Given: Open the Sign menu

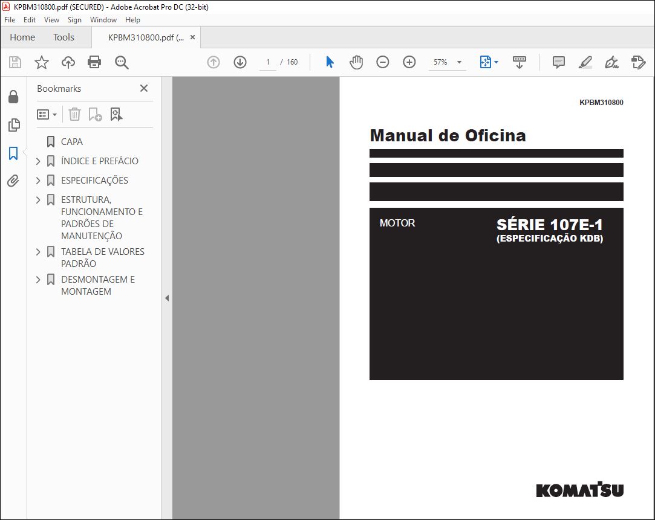Looking at the screenshot, I should point(74,19).
